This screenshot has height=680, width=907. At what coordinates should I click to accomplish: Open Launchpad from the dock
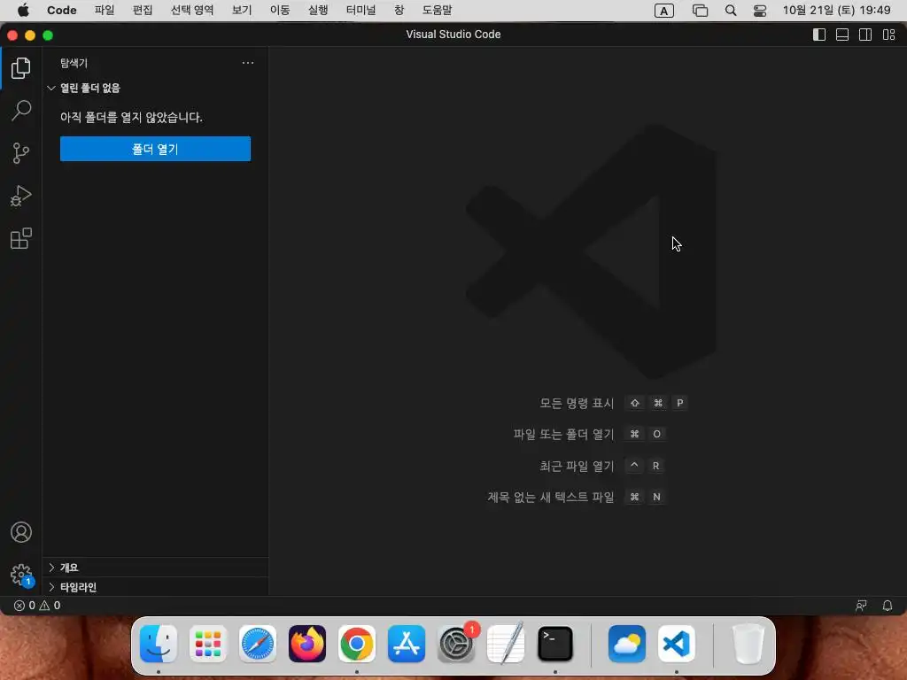point(208,644)
